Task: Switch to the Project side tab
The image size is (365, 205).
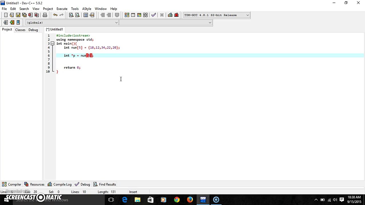Action: point(7,30)
